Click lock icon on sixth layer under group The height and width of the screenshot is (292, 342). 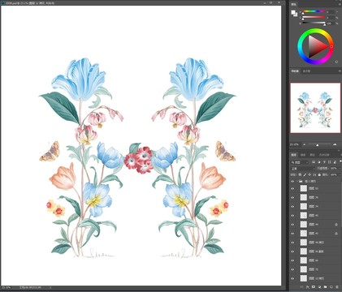point(336,234)
